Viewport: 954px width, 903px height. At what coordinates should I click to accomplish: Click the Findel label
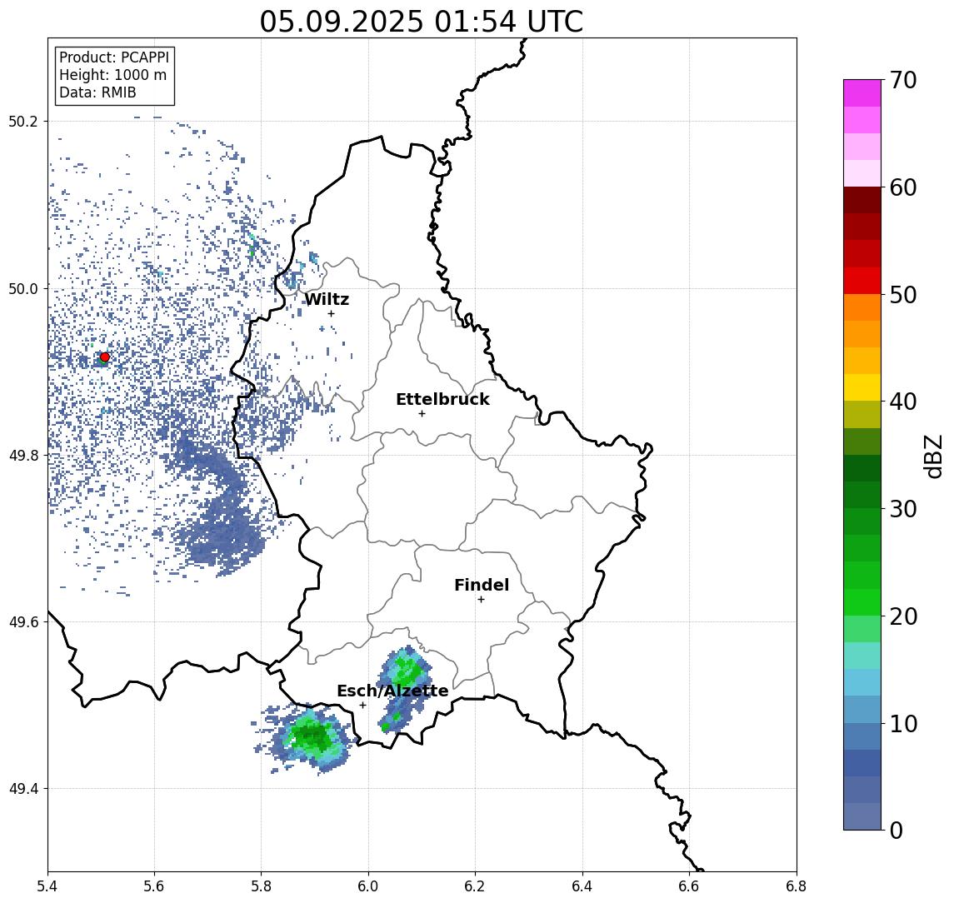pyautogui.click(x=482, y=585)
